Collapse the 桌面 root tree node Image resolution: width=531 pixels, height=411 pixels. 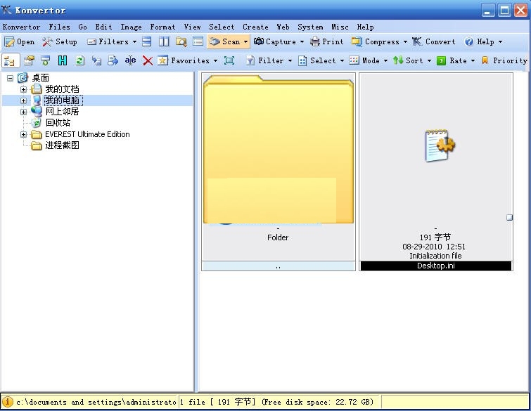click(x=10, y=78)
